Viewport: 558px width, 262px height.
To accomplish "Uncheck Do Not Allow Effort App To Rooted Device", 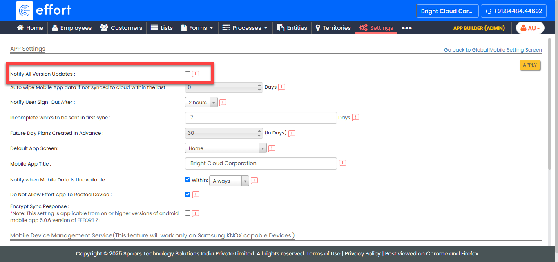I will click(x=187, y=194).
